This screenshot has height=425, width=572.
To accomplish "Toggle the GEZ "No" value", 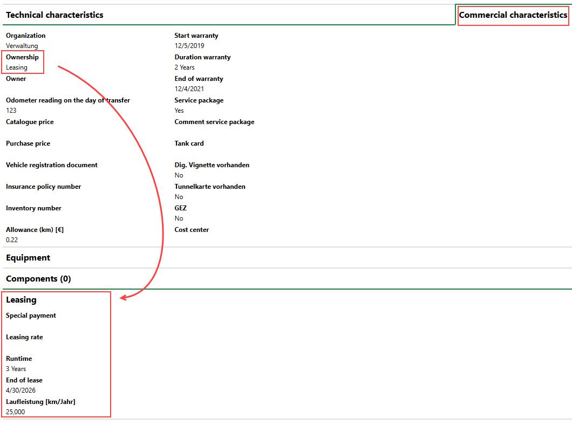I will coord(179,218).
